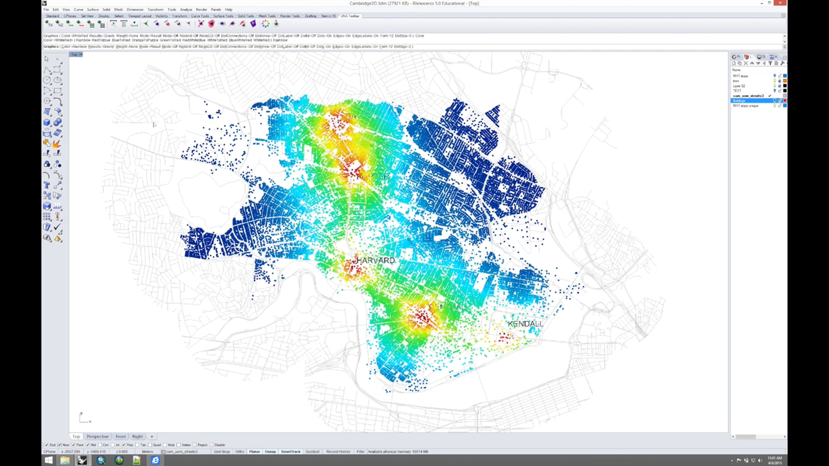Toggle Osnap in status bar
The image size is (829, 466).
270,452
